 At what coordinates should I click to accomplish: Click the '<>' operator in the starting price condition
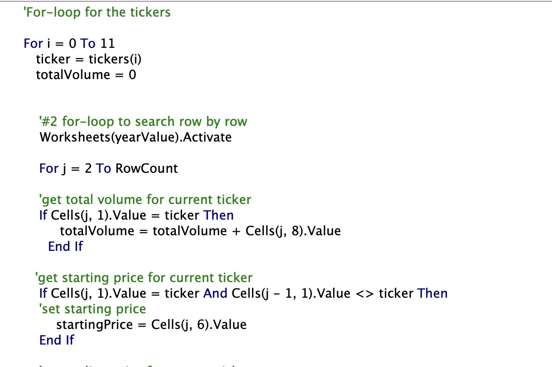point(365,294)
